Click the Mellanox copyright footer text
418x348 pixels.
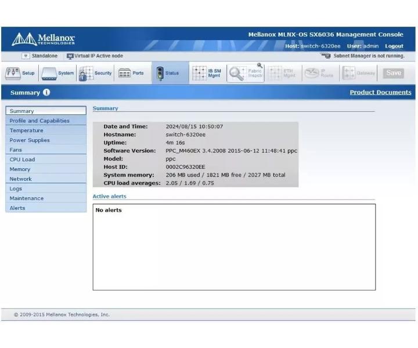click(x=62, y=314)
